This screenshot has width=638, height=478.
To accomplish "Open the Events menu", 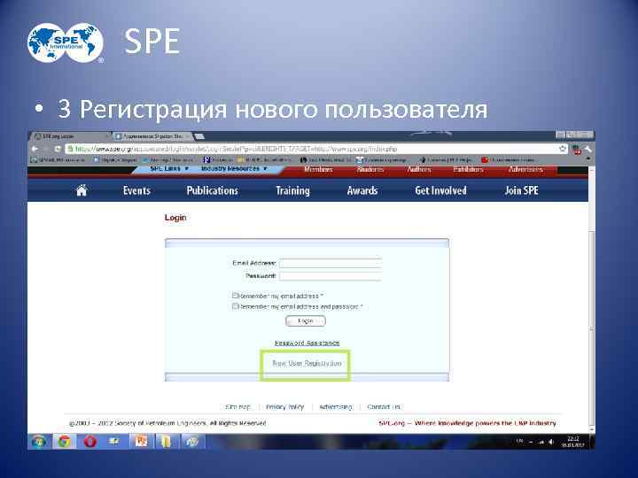I will pos(136,190).
